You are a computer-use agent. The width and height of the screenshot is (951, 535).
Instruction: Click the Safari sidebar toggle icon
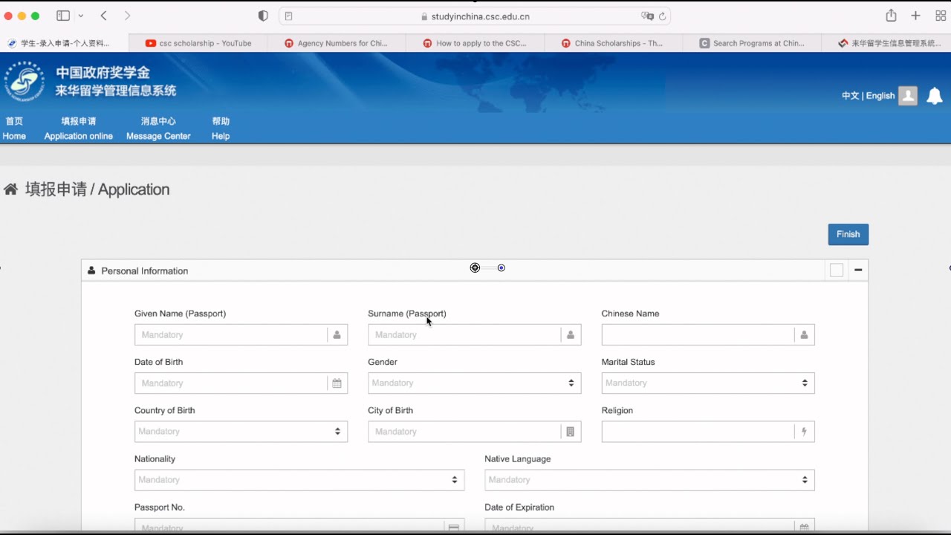[63, 16]
